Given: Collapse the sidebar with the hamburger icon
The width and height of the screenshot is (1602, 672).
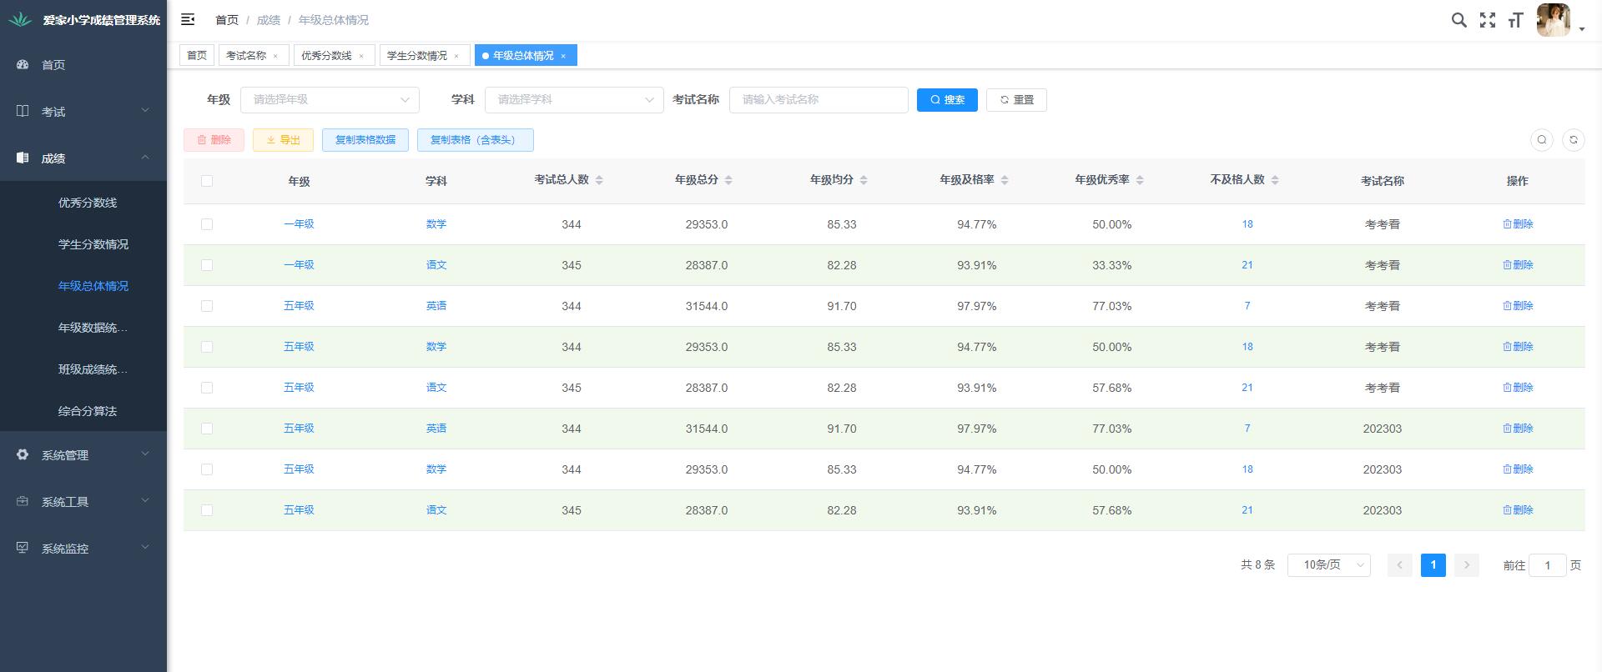Looking at the screenshot, I should (188, 19).
